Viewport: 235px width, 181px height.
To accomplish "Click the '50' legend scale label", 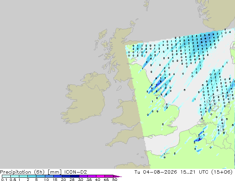I will [x=115, y=180].
